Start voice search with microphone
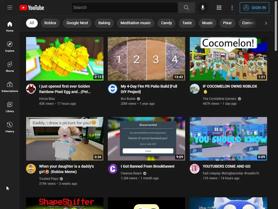Image resolution: width=278 pixels, height=209 pixels. tap(203, 7)
